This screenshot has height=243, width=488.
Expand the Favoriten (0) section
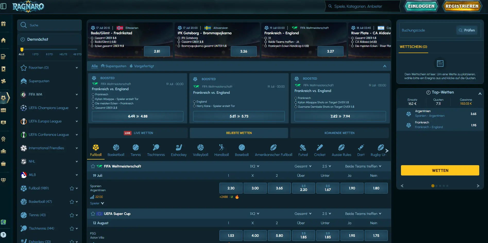point(77,68)
